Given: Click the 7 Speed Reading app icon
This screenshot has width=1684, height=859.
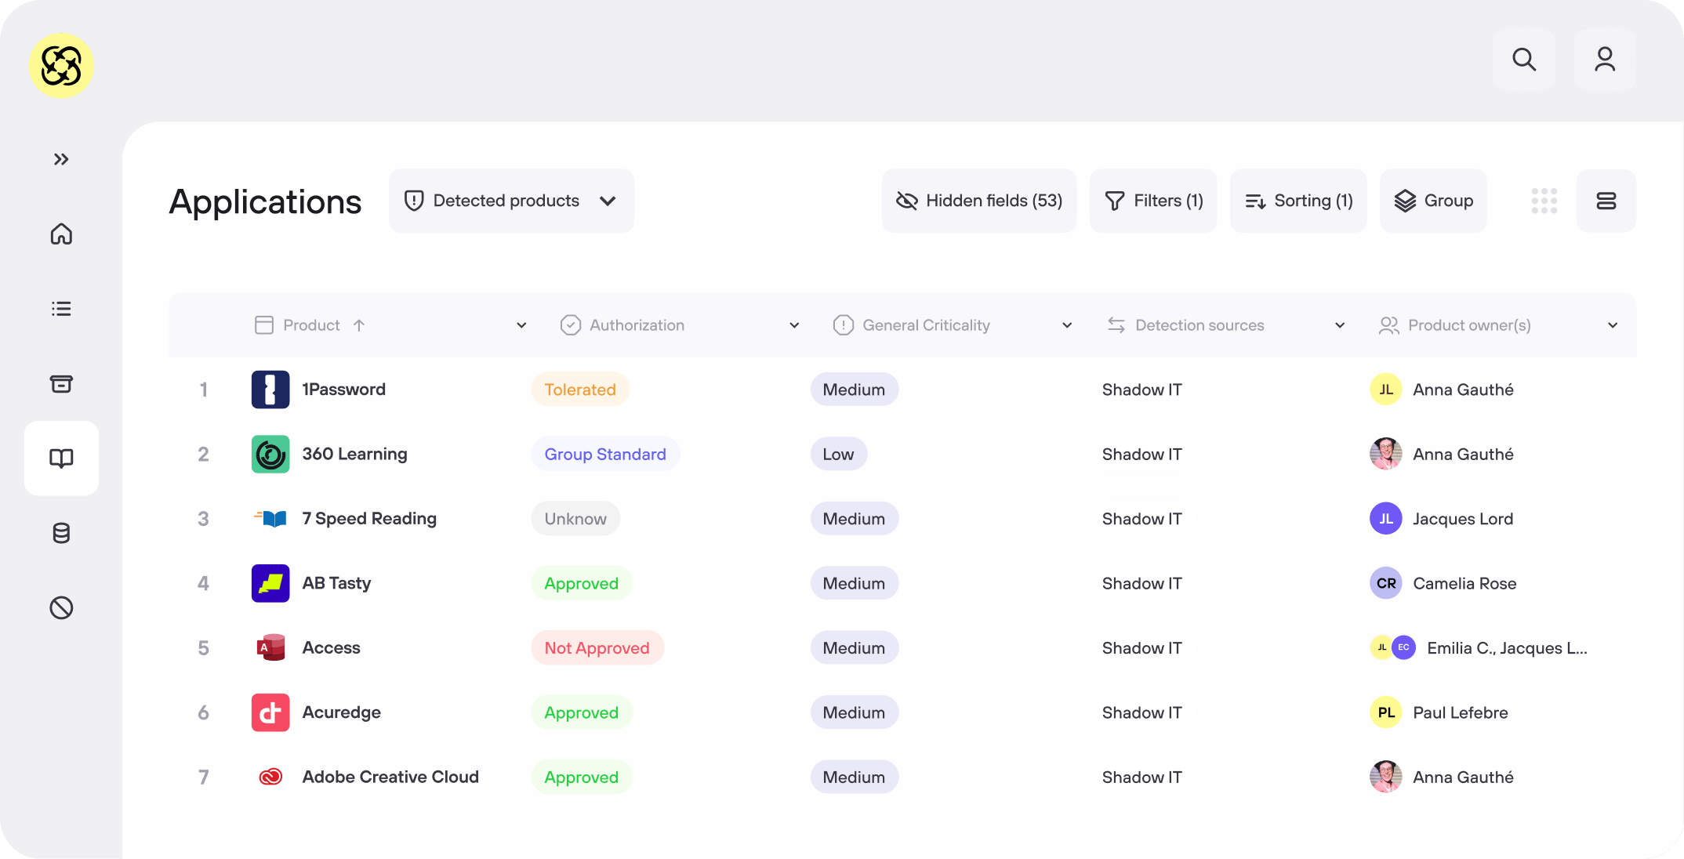Looking at the screenshot, I should pyautogui.click(x=270, y=519).
